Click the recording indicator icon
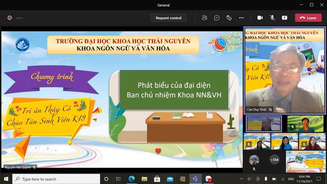 pyautogui.click(x=9, y=18)
